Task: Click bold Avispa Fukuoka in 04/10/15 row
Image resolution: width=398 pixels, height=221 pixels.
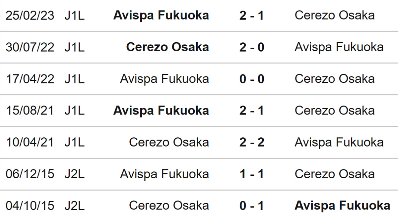Action: (x=343, y=206)
